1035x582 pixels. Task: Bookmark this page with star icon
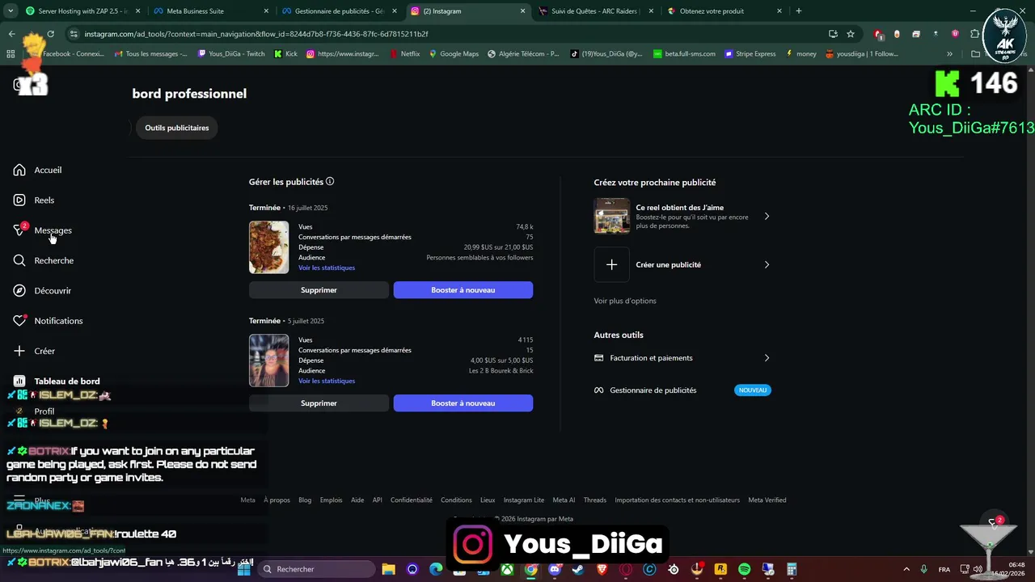tap(851, 34)
